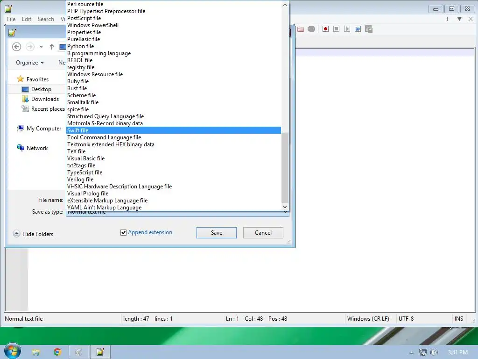Open the Search menu
478x359 pixels.
coord(46,19)
